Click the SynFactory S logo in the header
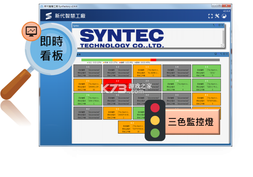This screenshot has width=253, height=177. point(48,16)
